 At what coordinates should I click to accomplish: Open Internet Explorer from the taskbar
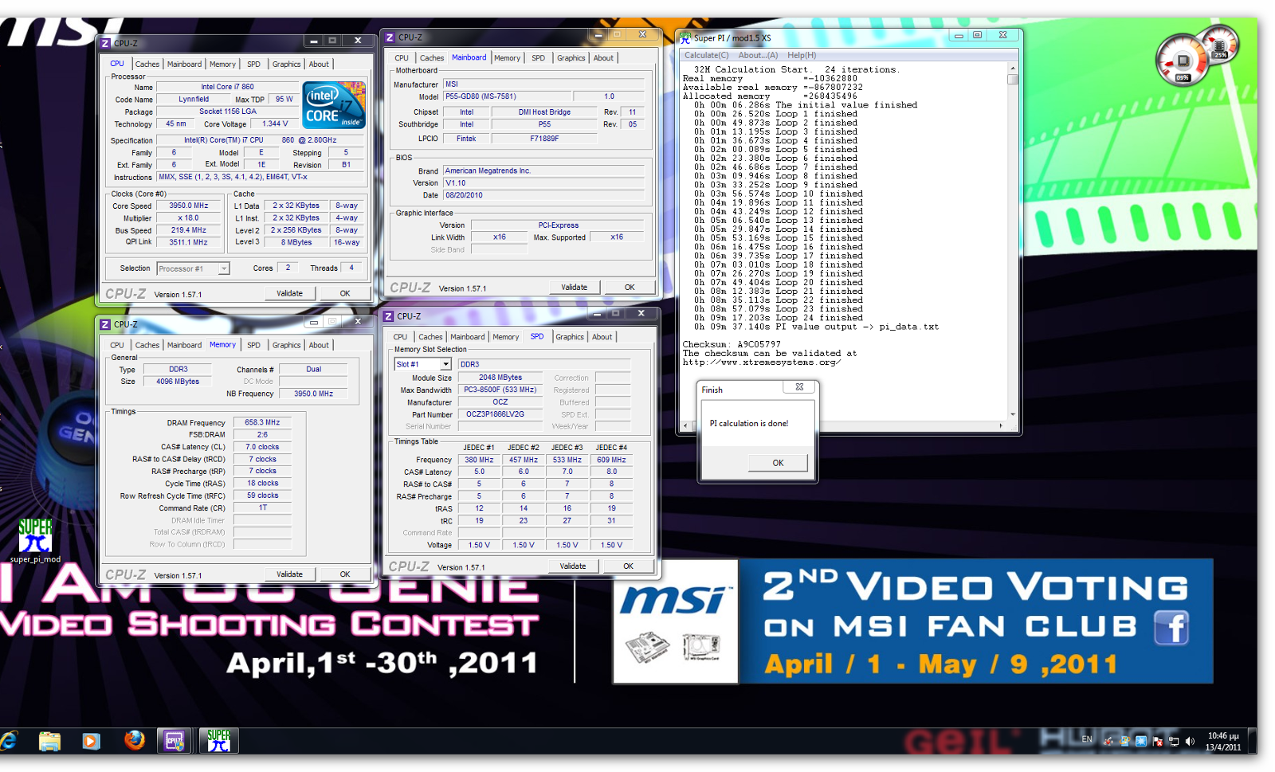click(x=8, y=741)
